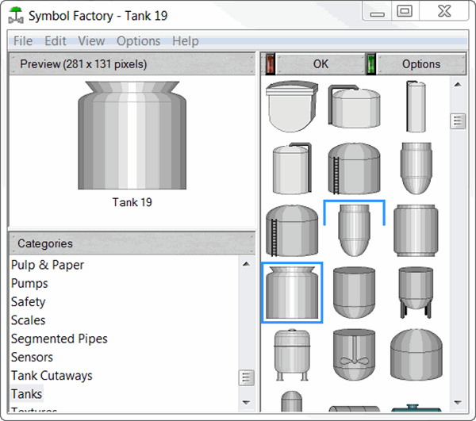This screenshot has width=476, height=421.
Task: Maximize the Symbol Factory window
Action: pos(405,11)
